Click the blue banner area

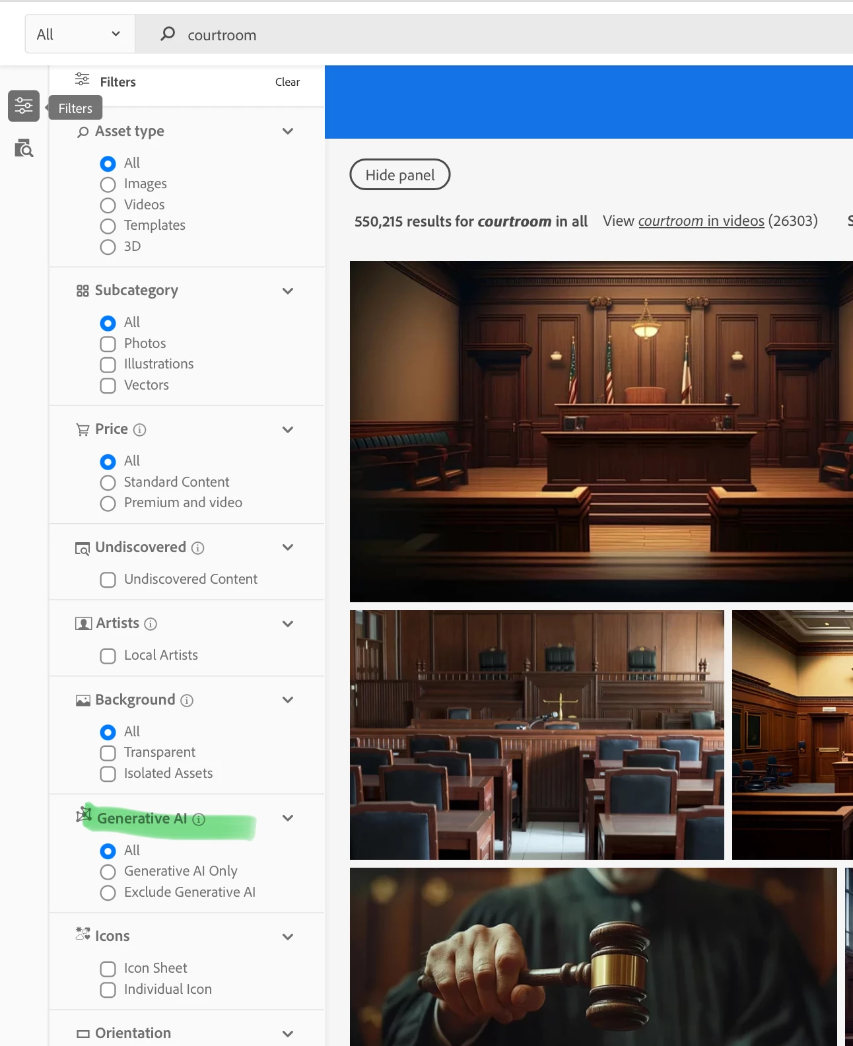pyautogui.click(x=589, y=102)
